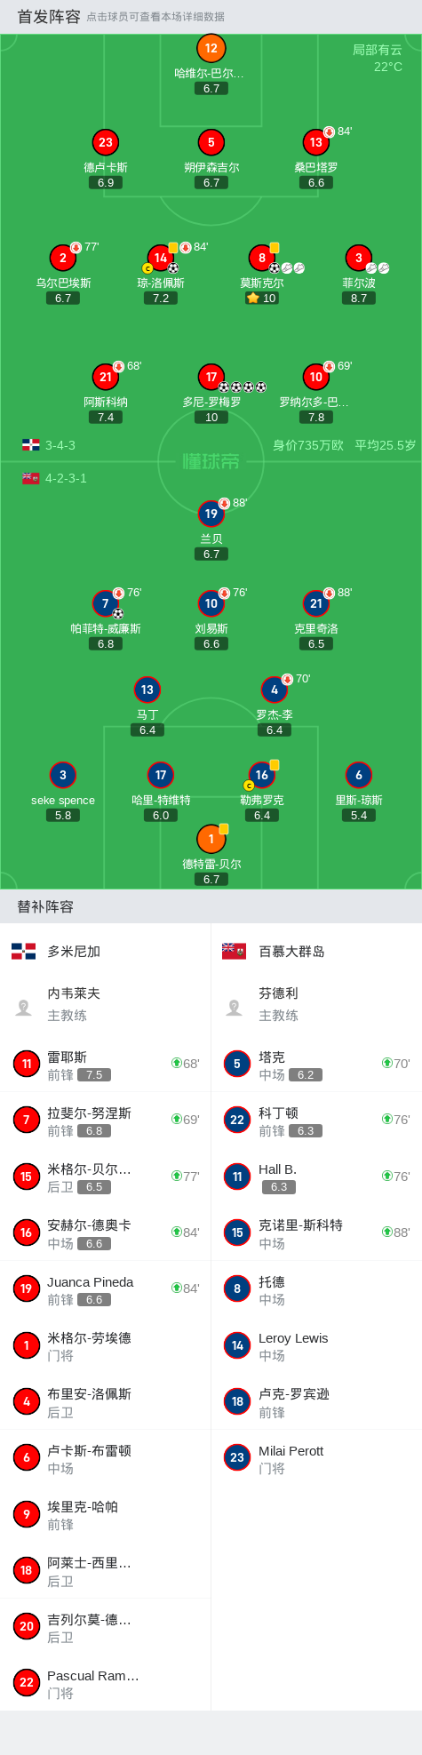The height and width of the screenshot is (1755, 422).
Task: Open substitute 雷耶斯 number 11 row
Action: point(106,1064)
